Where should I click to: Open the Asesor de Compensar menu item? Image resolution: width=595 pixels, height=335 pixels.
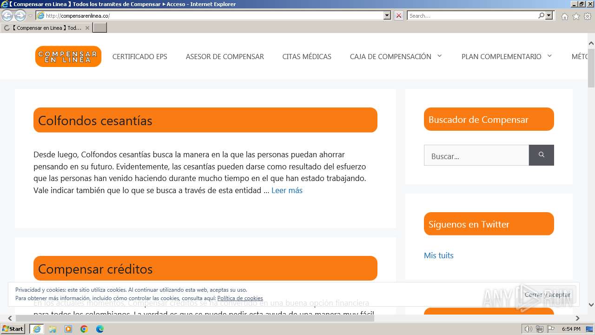pyautogui.click(x=225, y=56)
